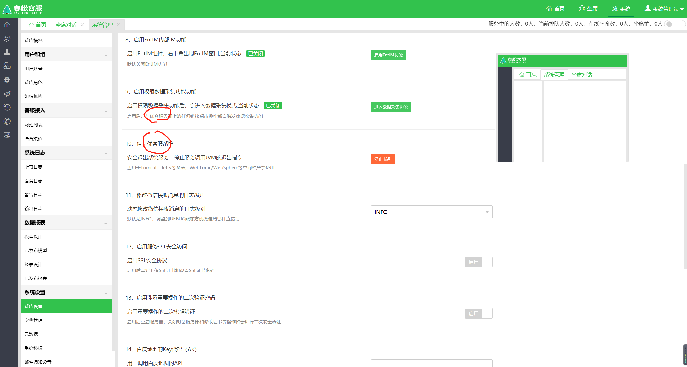Click the 停止服务 button
687x367 pixels.
click(x=382, y=159)
